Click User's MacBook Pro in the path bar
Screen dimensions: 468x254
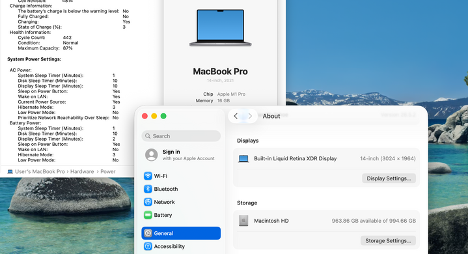(40, 172)
